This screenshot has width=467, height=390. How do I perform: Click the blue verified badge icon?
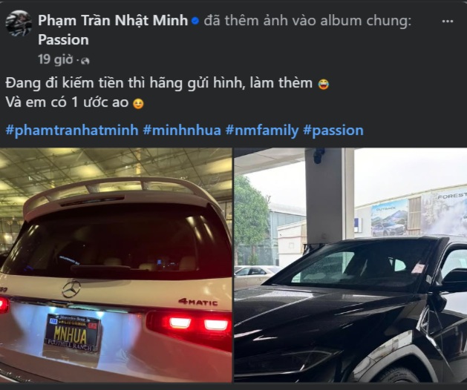coord(195,21)
